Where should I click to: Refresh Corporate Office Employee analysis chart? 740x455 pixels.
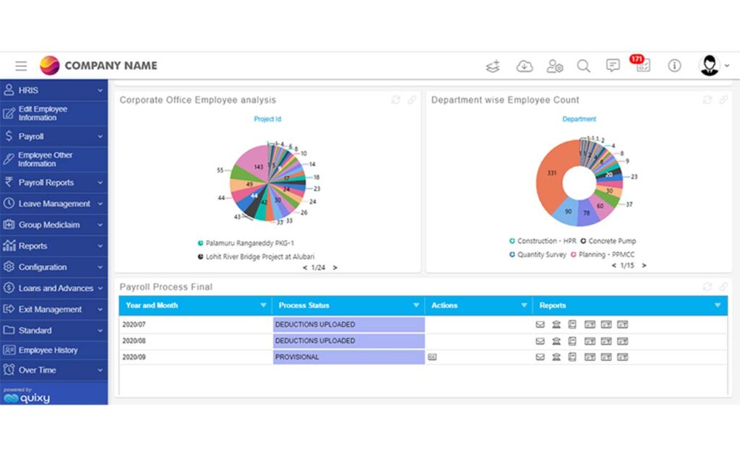(x=395, y=100)
